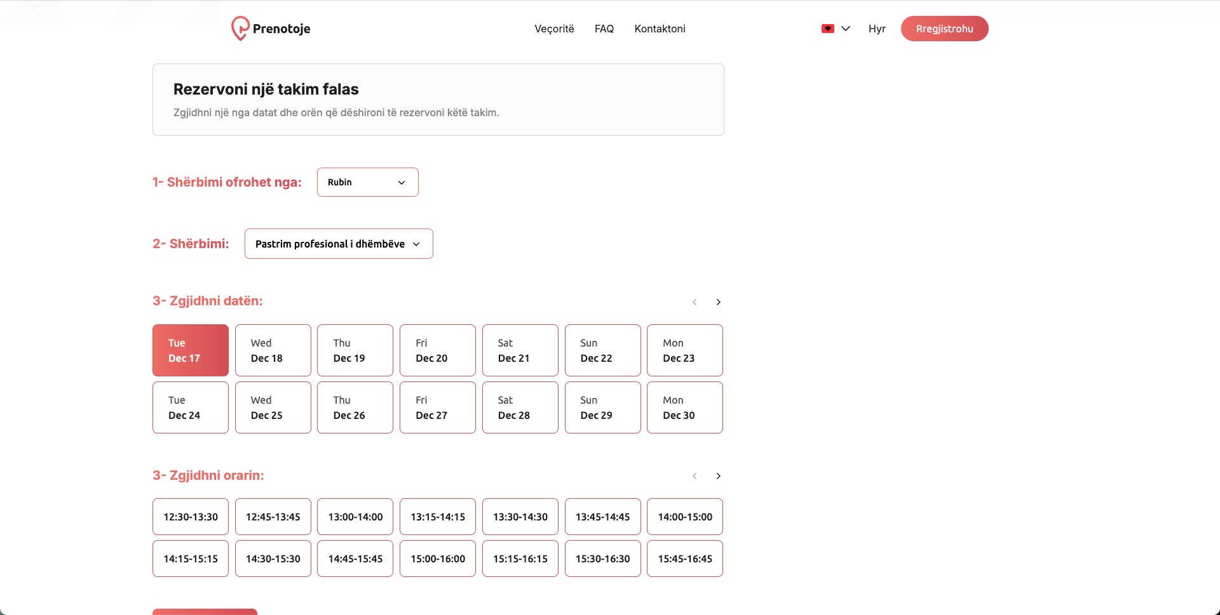This screenshot has height=615, width=1220.
Task: Choose date Thu Dec 26
Action: pos(355,407)
